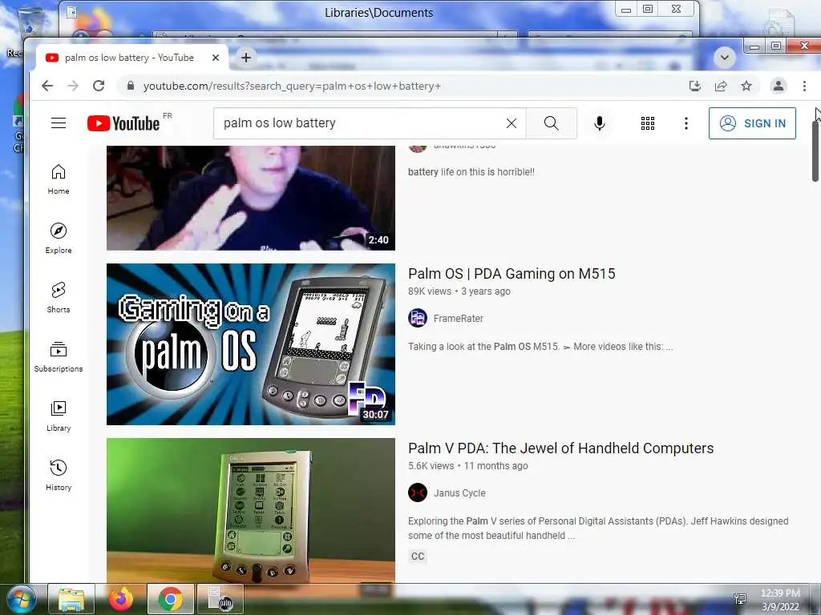Open the 2:40 webcam video thumbnail
The height and width of the screenshot is (615, 821).
(x=251, y=199)
